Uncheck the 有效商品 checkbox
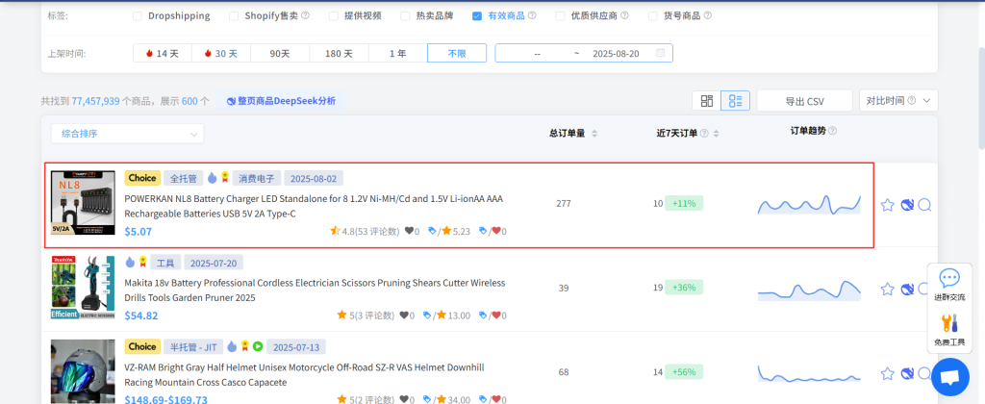This screenshot has height=404, width=985. (x=477, y=16)
